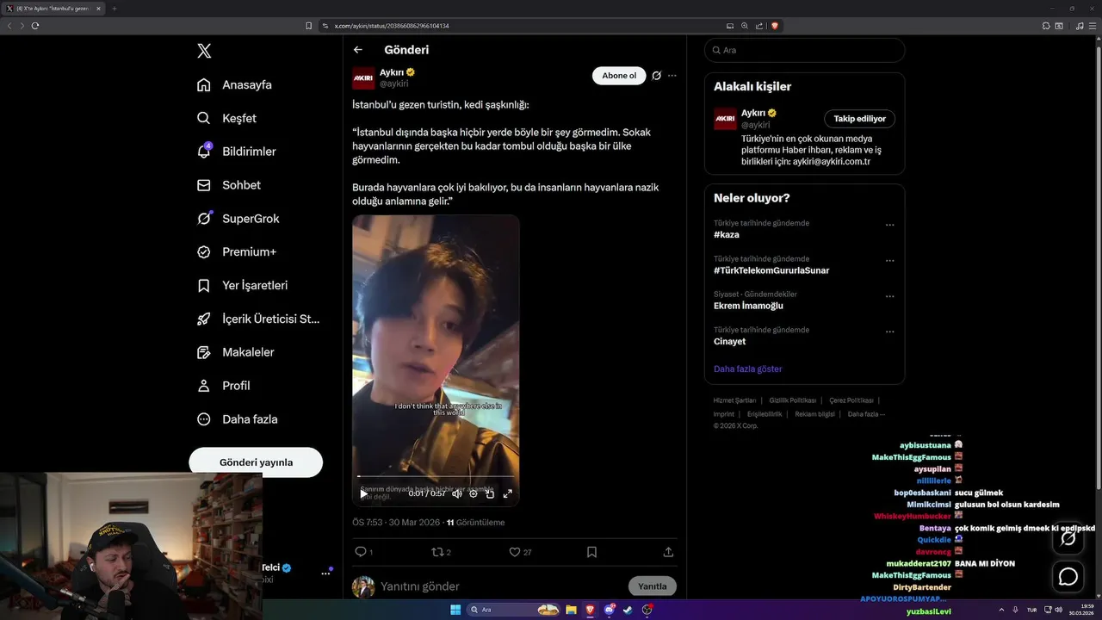Screen dimensions: 1102x620
Task: Open account menu dots beside Telci
Action: pyautogui.click(x=325, y=573)
